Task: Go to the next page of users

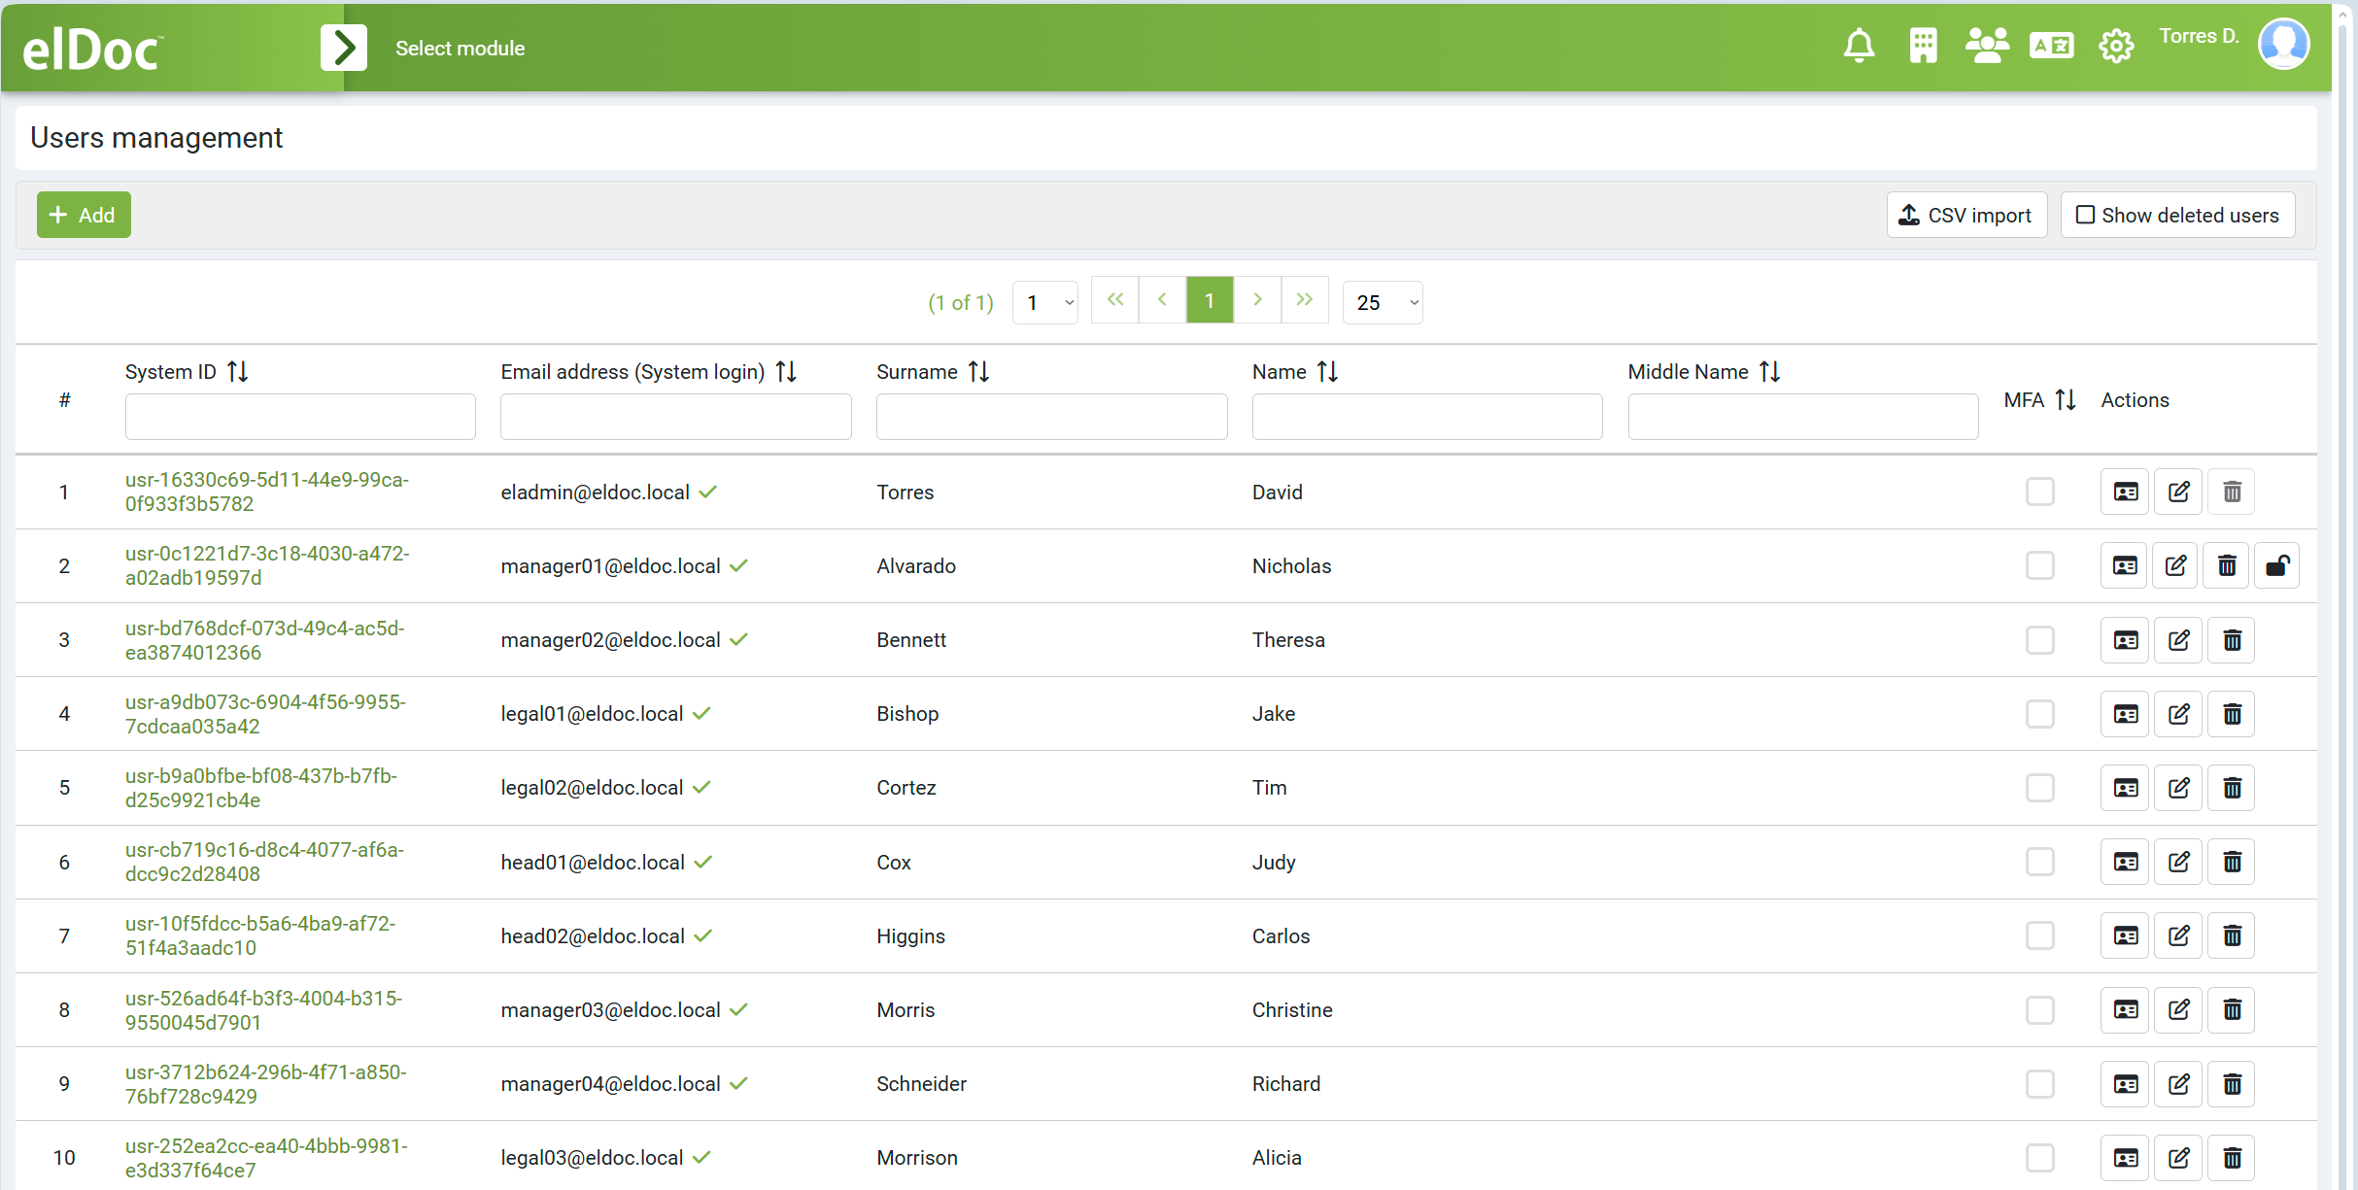Action: (1257, 299)
